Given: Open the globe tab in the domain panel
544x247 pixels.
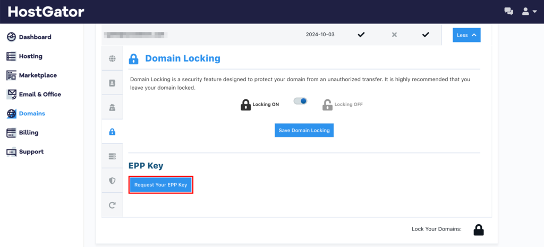Looking at the screenshot, I should pyautogui.click(x=112, y=58).
